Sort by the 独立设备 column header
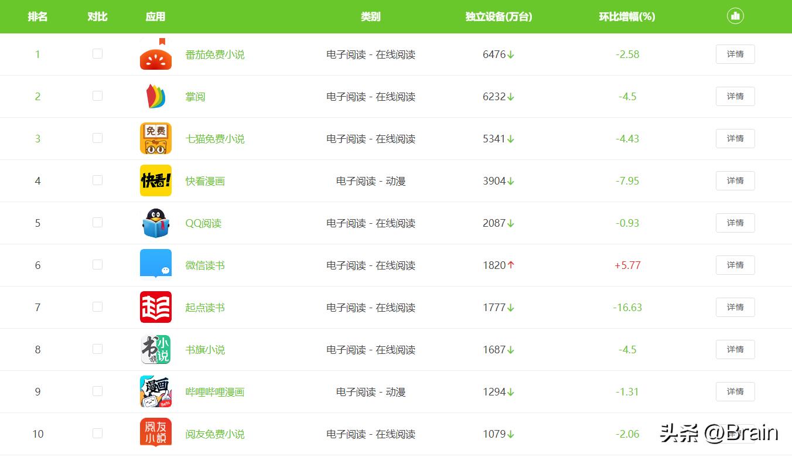 point(497,16)
